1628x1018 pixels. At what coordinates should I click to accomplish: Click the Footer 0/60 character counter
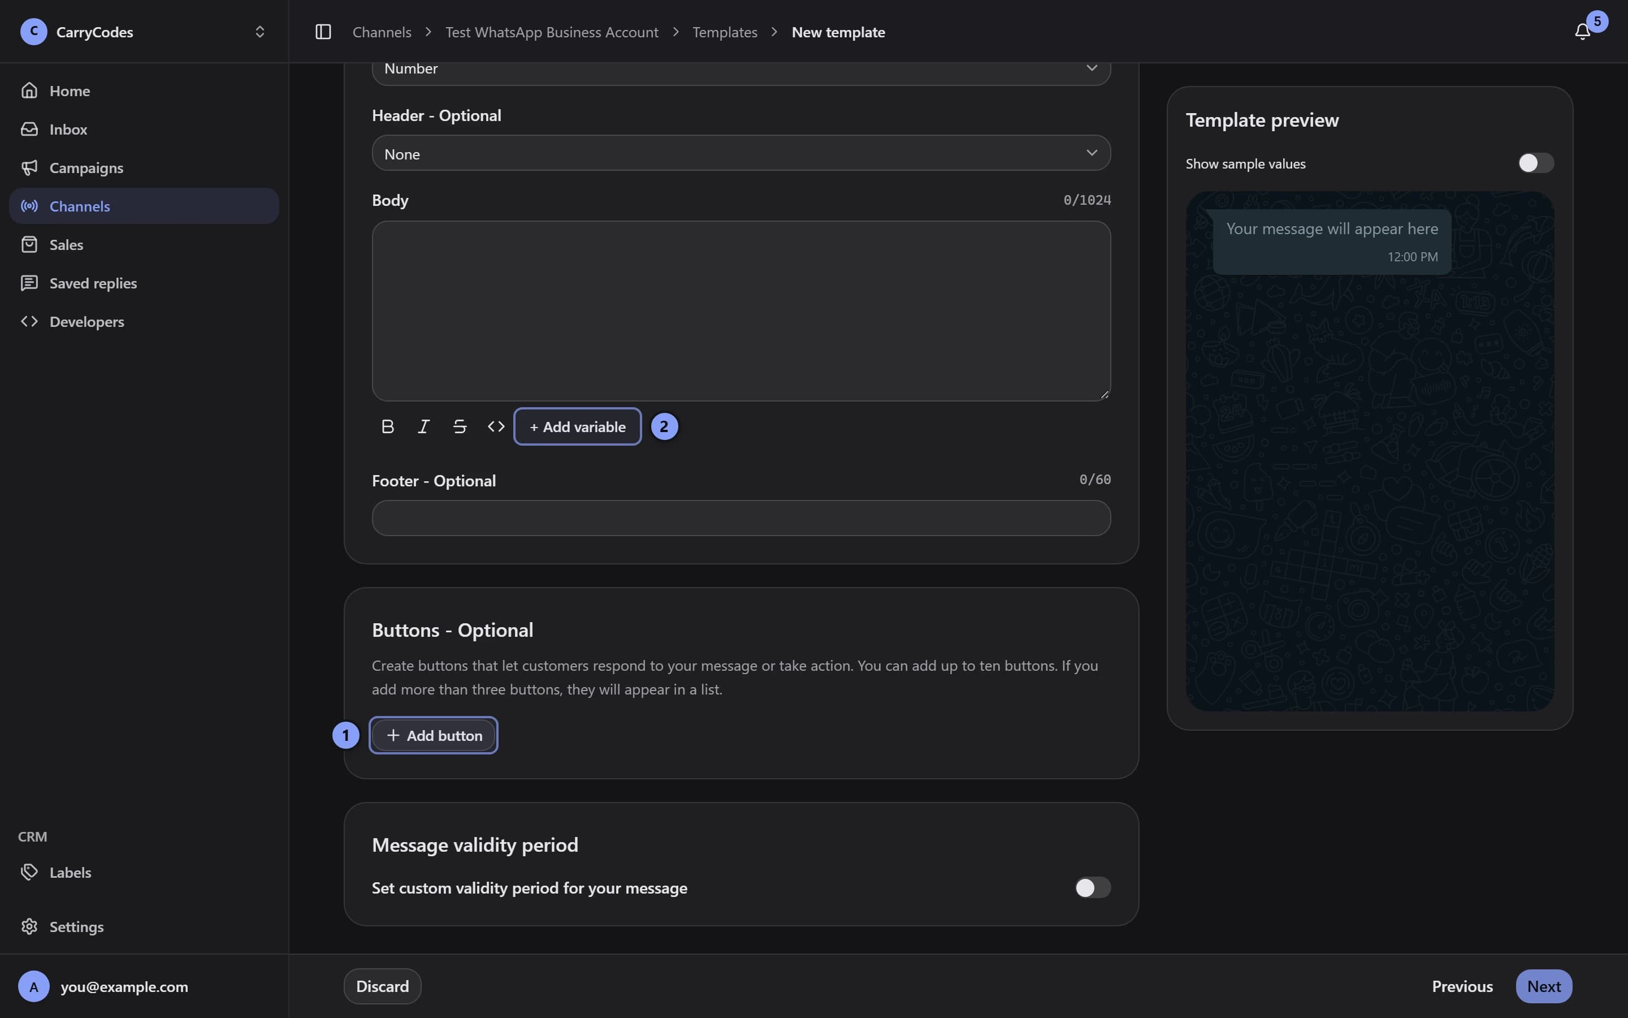(x=1094, y=480)
